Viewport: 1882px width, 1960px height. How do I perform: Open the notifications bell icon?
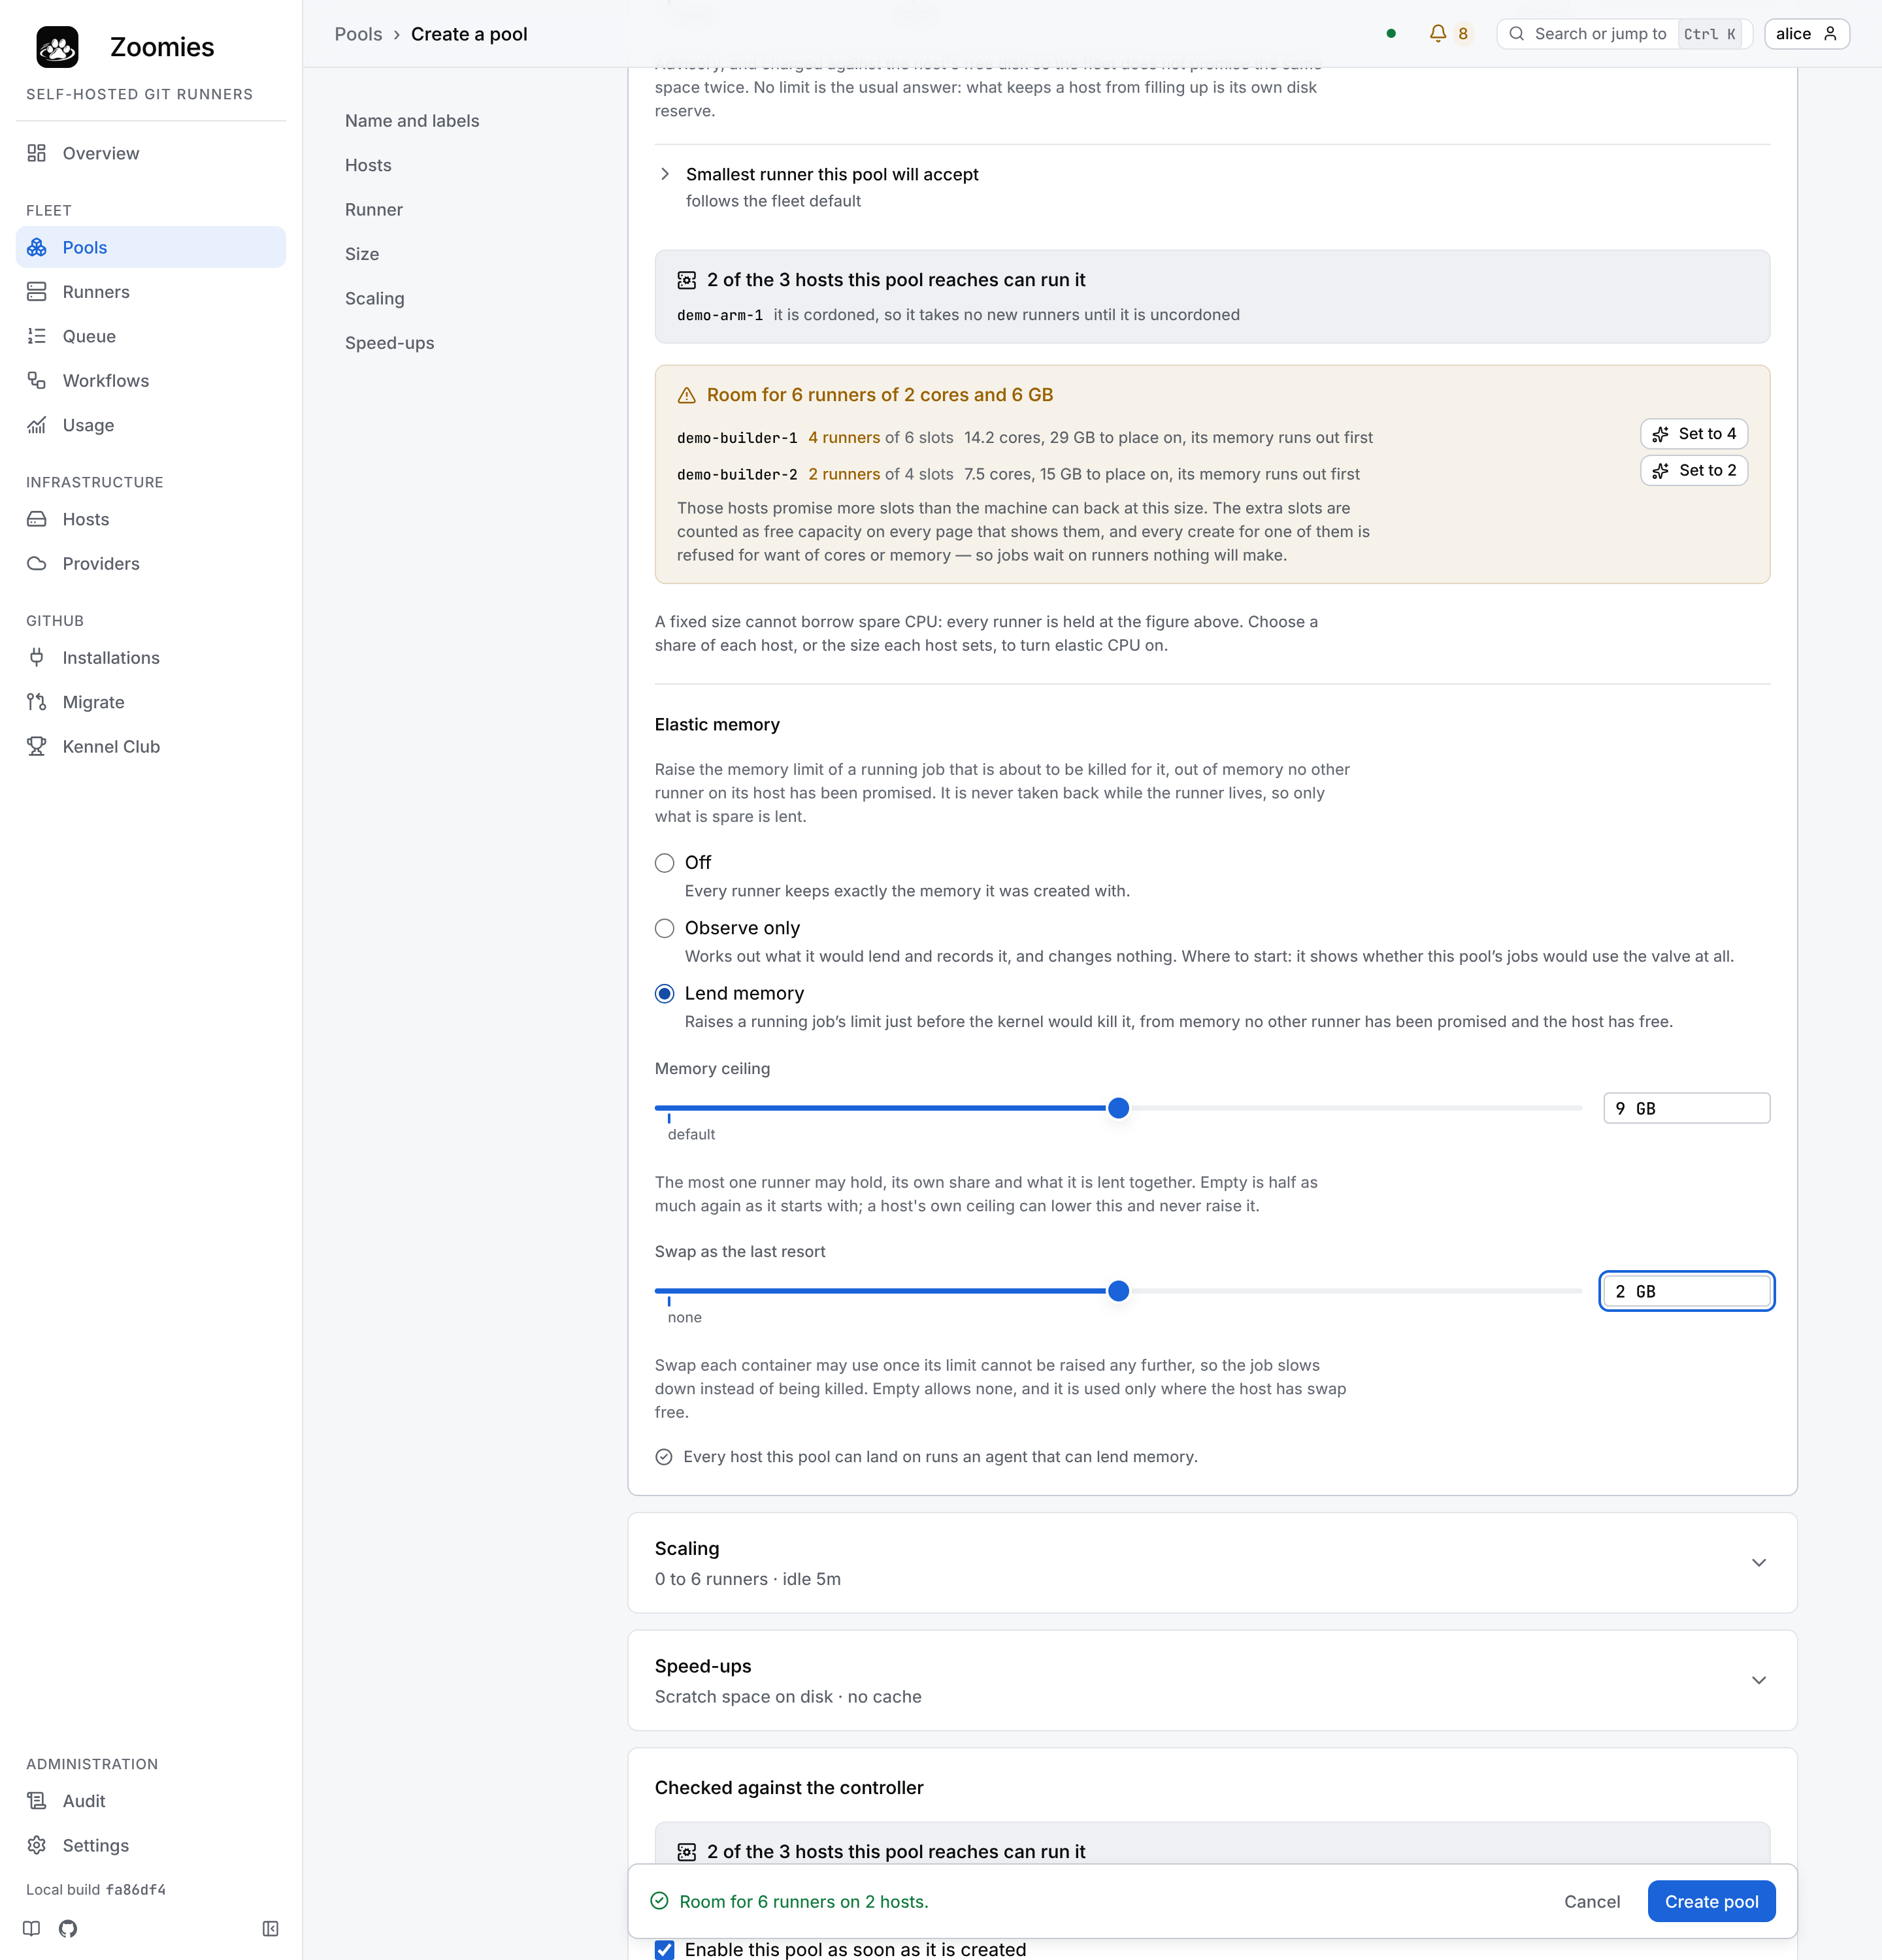(1437, 34)
